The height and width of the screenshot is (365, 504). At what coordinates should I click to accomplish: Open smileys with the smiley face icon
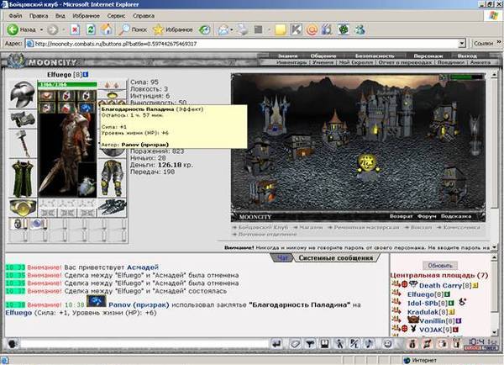tap(388, 344)
